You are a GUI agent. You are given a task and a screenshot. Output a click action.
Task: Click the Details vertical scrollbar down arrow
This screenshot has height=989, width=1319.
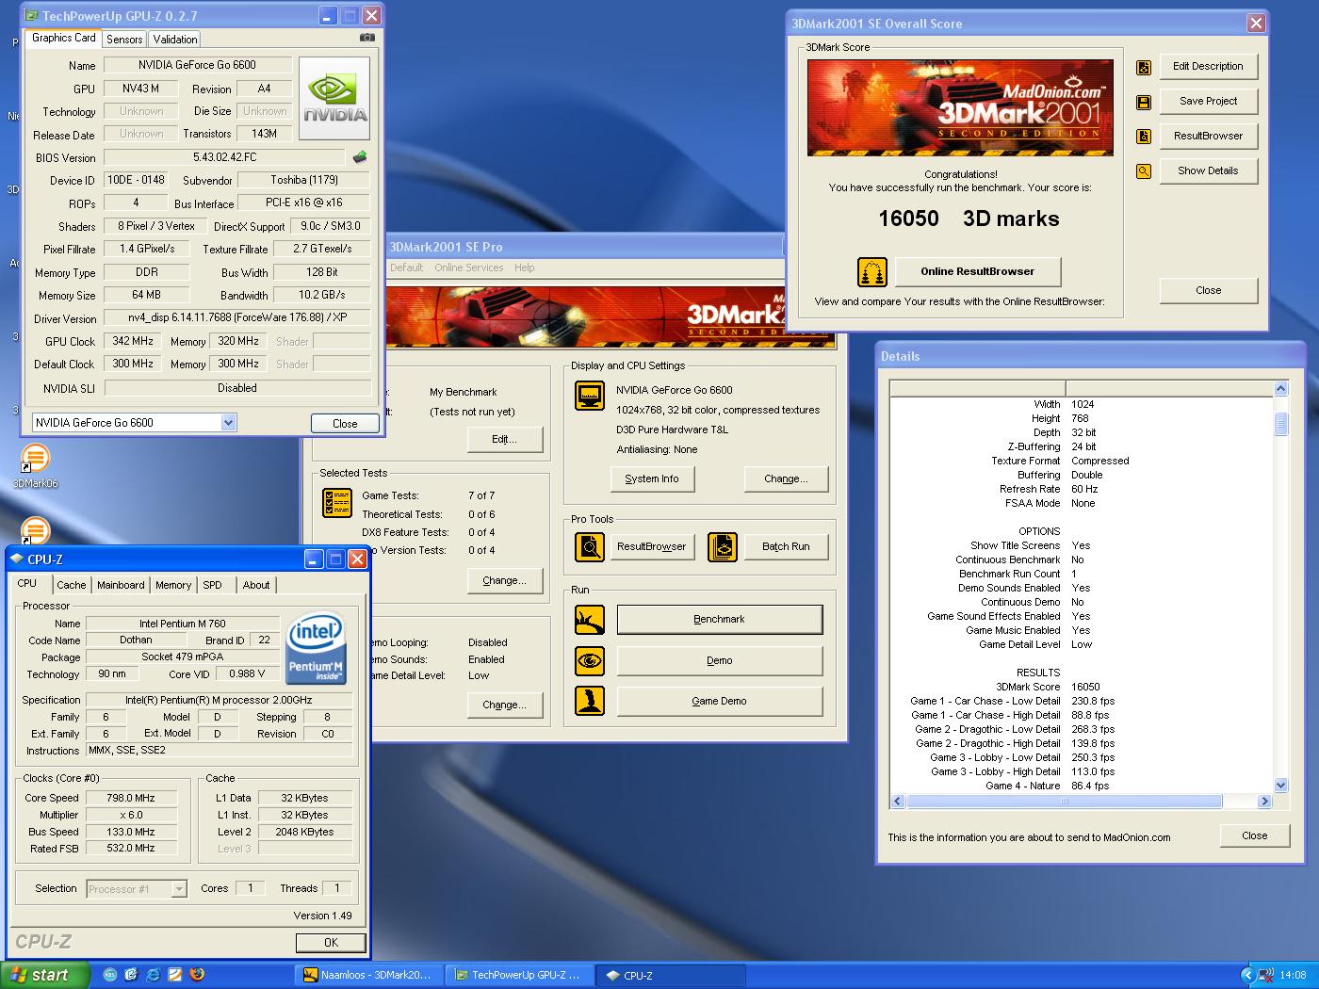click(x=1280, y=786)
